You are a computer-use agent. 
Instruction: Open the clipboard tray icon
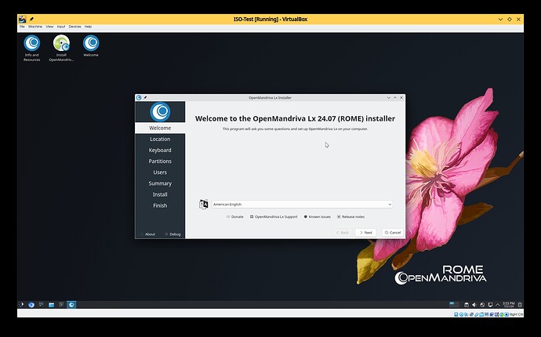click(x=467, y=305)
